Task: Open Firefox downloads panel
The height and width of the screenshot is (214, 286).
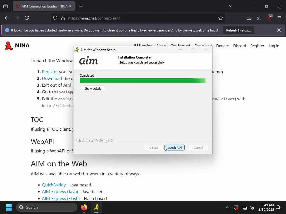Action: [249, 18]
